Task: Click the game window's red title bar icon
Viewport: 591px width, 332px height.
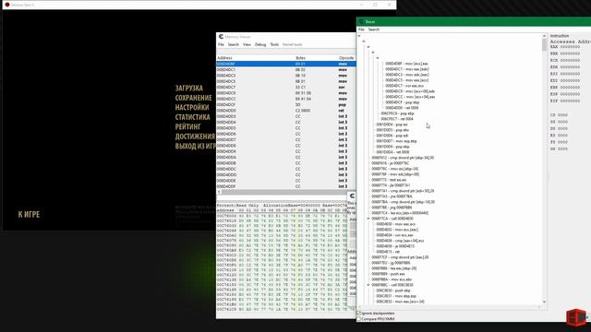Action: (7, 5)
